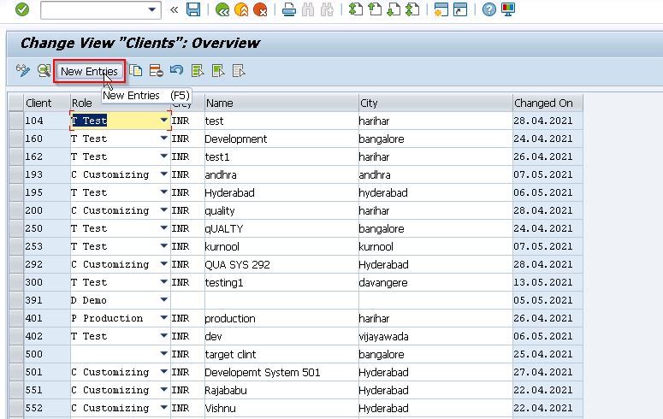The width and height of the screenshot is (663, 419).
Task: Click the Create New Session icon
Action: pos(441,9)
